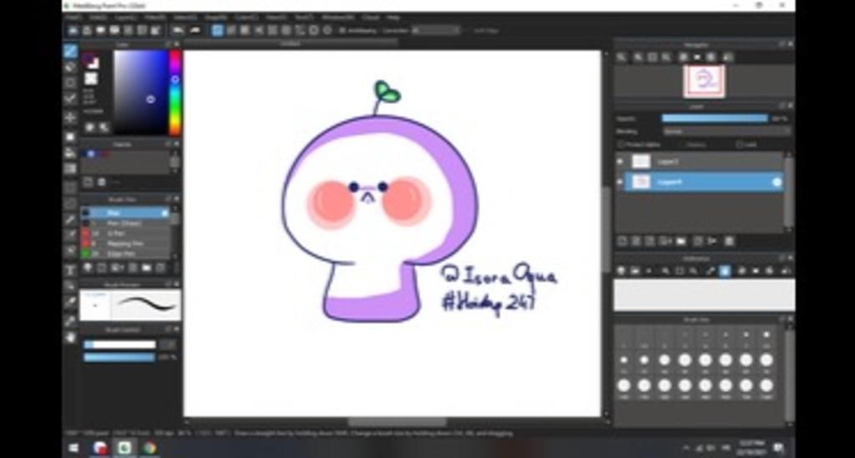
Task: Enable the crisscross snap guide
Action: (245, 31)
